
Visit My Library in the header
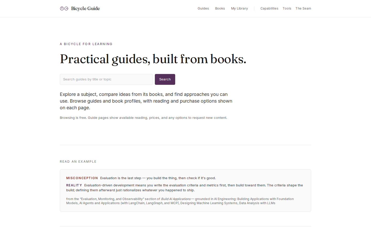(x=239, y=9)
